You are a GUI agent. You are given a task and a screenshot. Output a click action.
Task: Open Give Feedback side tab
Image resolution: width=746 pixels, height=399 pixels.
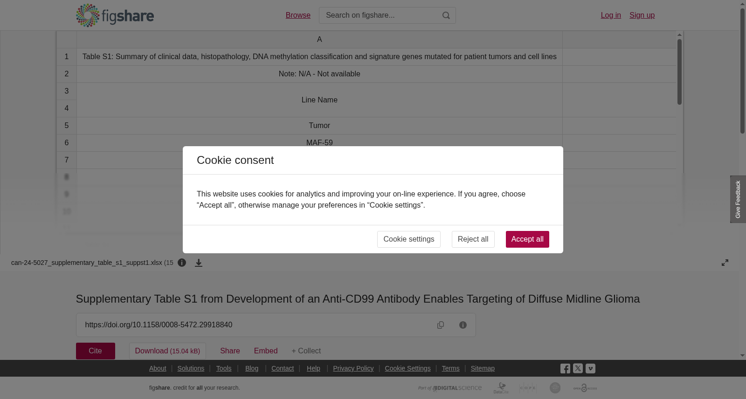point(738,199)
